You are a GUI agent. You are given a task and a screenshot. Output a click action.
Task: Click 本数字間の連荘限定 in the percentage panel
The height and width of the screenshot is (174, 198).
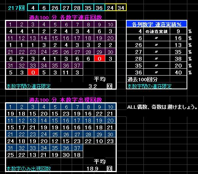pyautogui.click(x=149, y=86)
